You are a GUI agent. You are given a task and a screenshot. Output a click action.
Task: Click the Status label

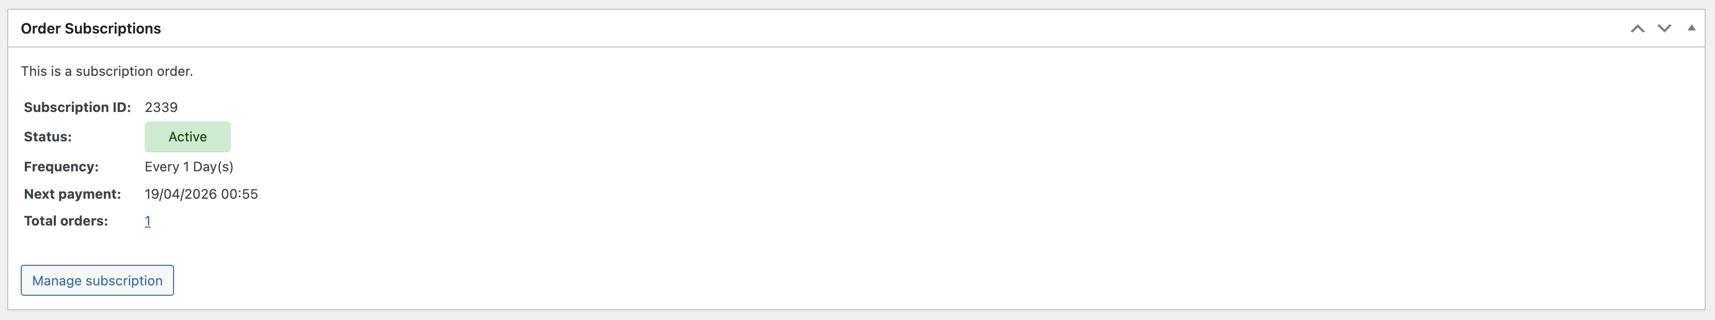pos(48,136)
